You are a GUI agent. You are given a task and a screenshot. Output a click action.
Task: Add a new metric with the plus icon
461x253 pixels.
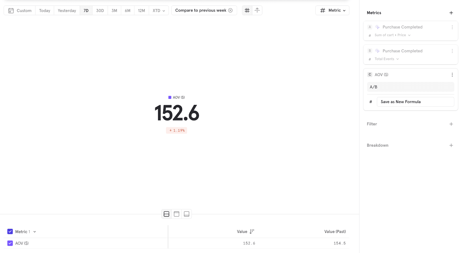click(451, 13)
